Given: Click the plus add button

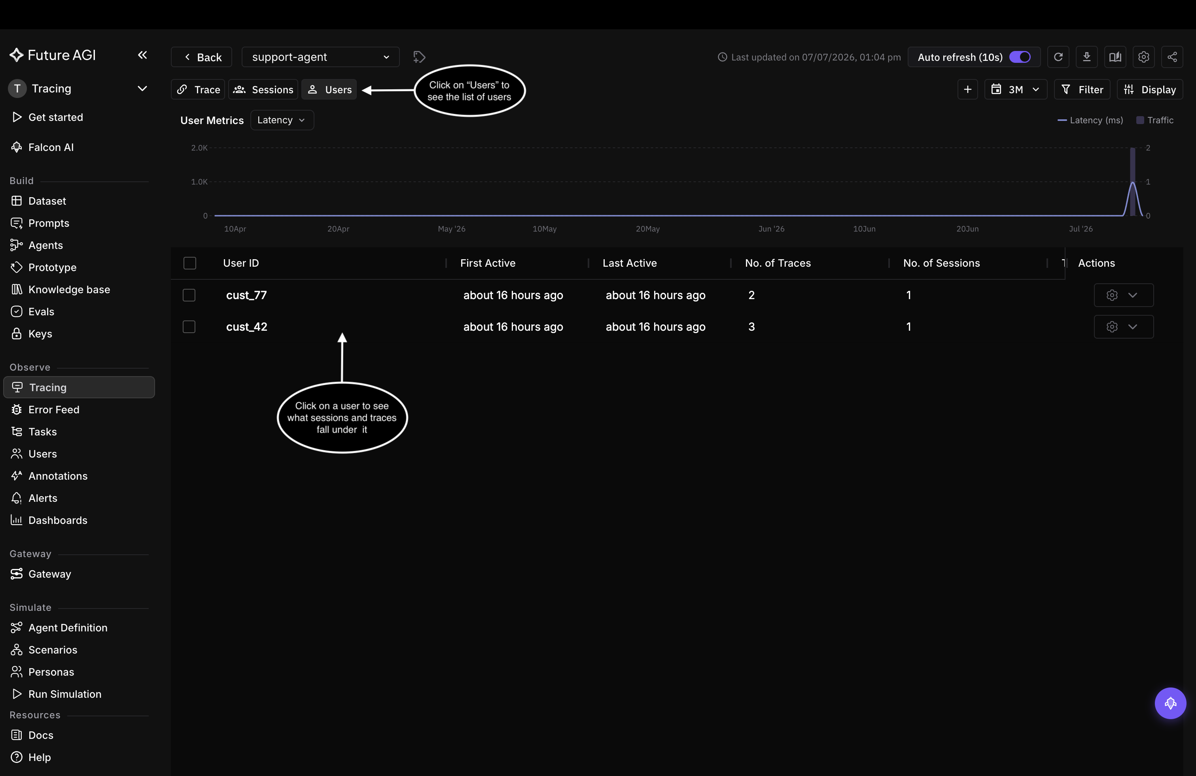Looking at the screenshot, I should [x=967, y=89].
